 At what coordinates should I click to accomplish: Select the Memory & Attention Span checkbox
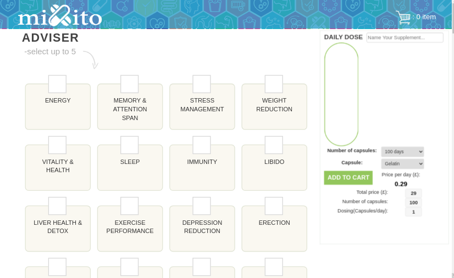[129, 84]
